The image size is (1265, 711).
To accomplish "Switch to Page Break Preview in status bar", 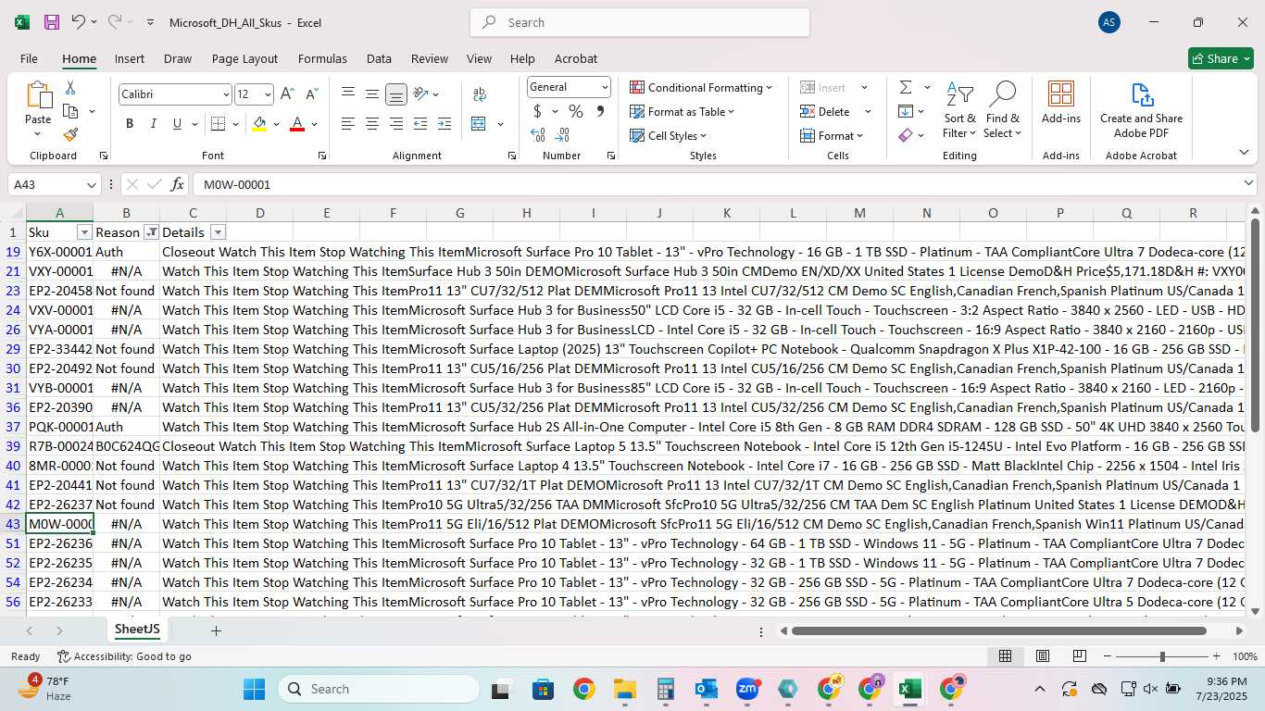I will 1080,656.
